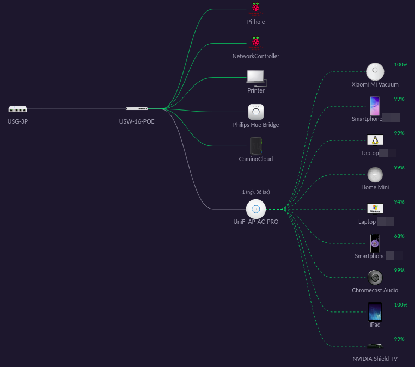Click the "UniFi AP-AC-PRO" label
The height and width of the screenshot is (367, 415).
click(x=255, y=222)
